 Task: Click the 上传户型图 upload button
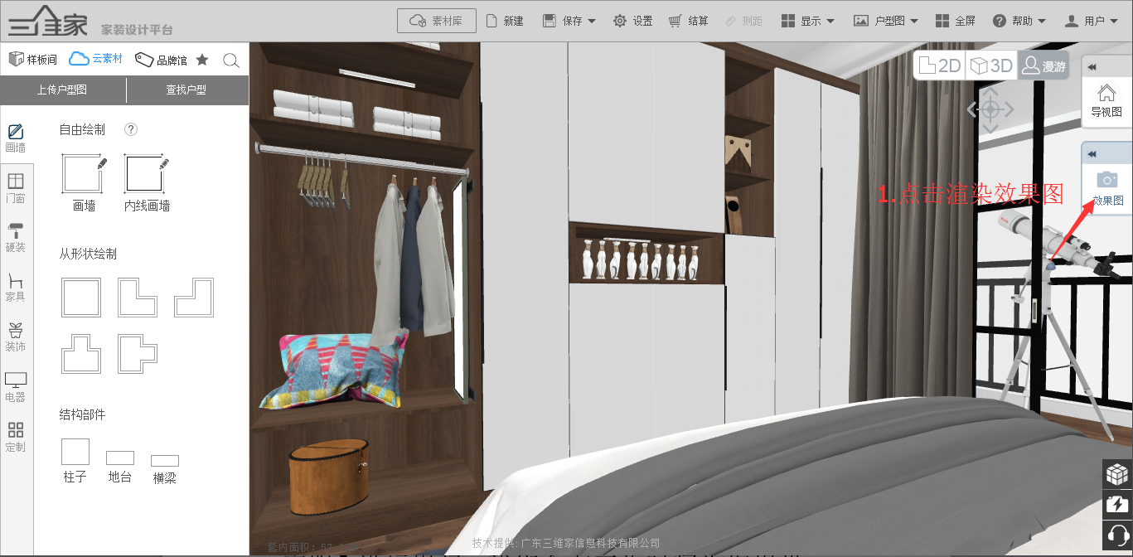62,90
